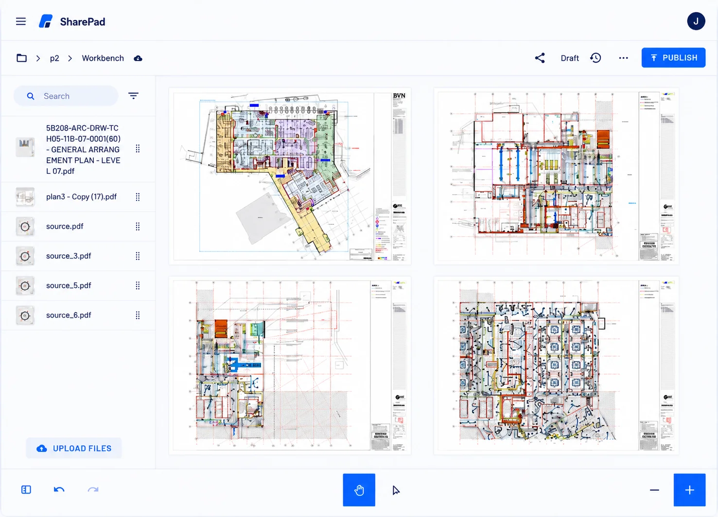Open the top-right red services plan sheet
Screen dimensions: 718x517
pyautogui.click(x=556, y=176)
